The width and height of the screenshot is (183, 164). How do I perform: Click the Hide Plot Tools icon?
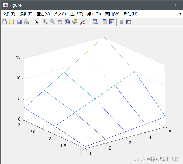tap(122, 22)
